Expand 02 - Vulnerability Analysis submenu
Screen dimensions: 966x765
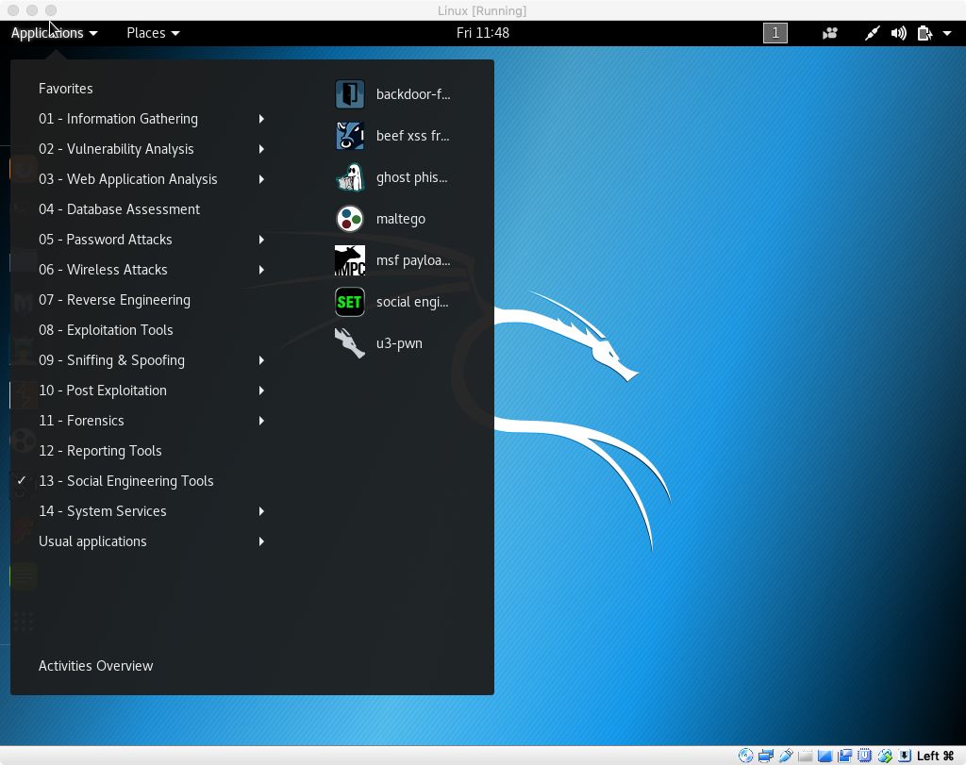(x=151, y=149)
